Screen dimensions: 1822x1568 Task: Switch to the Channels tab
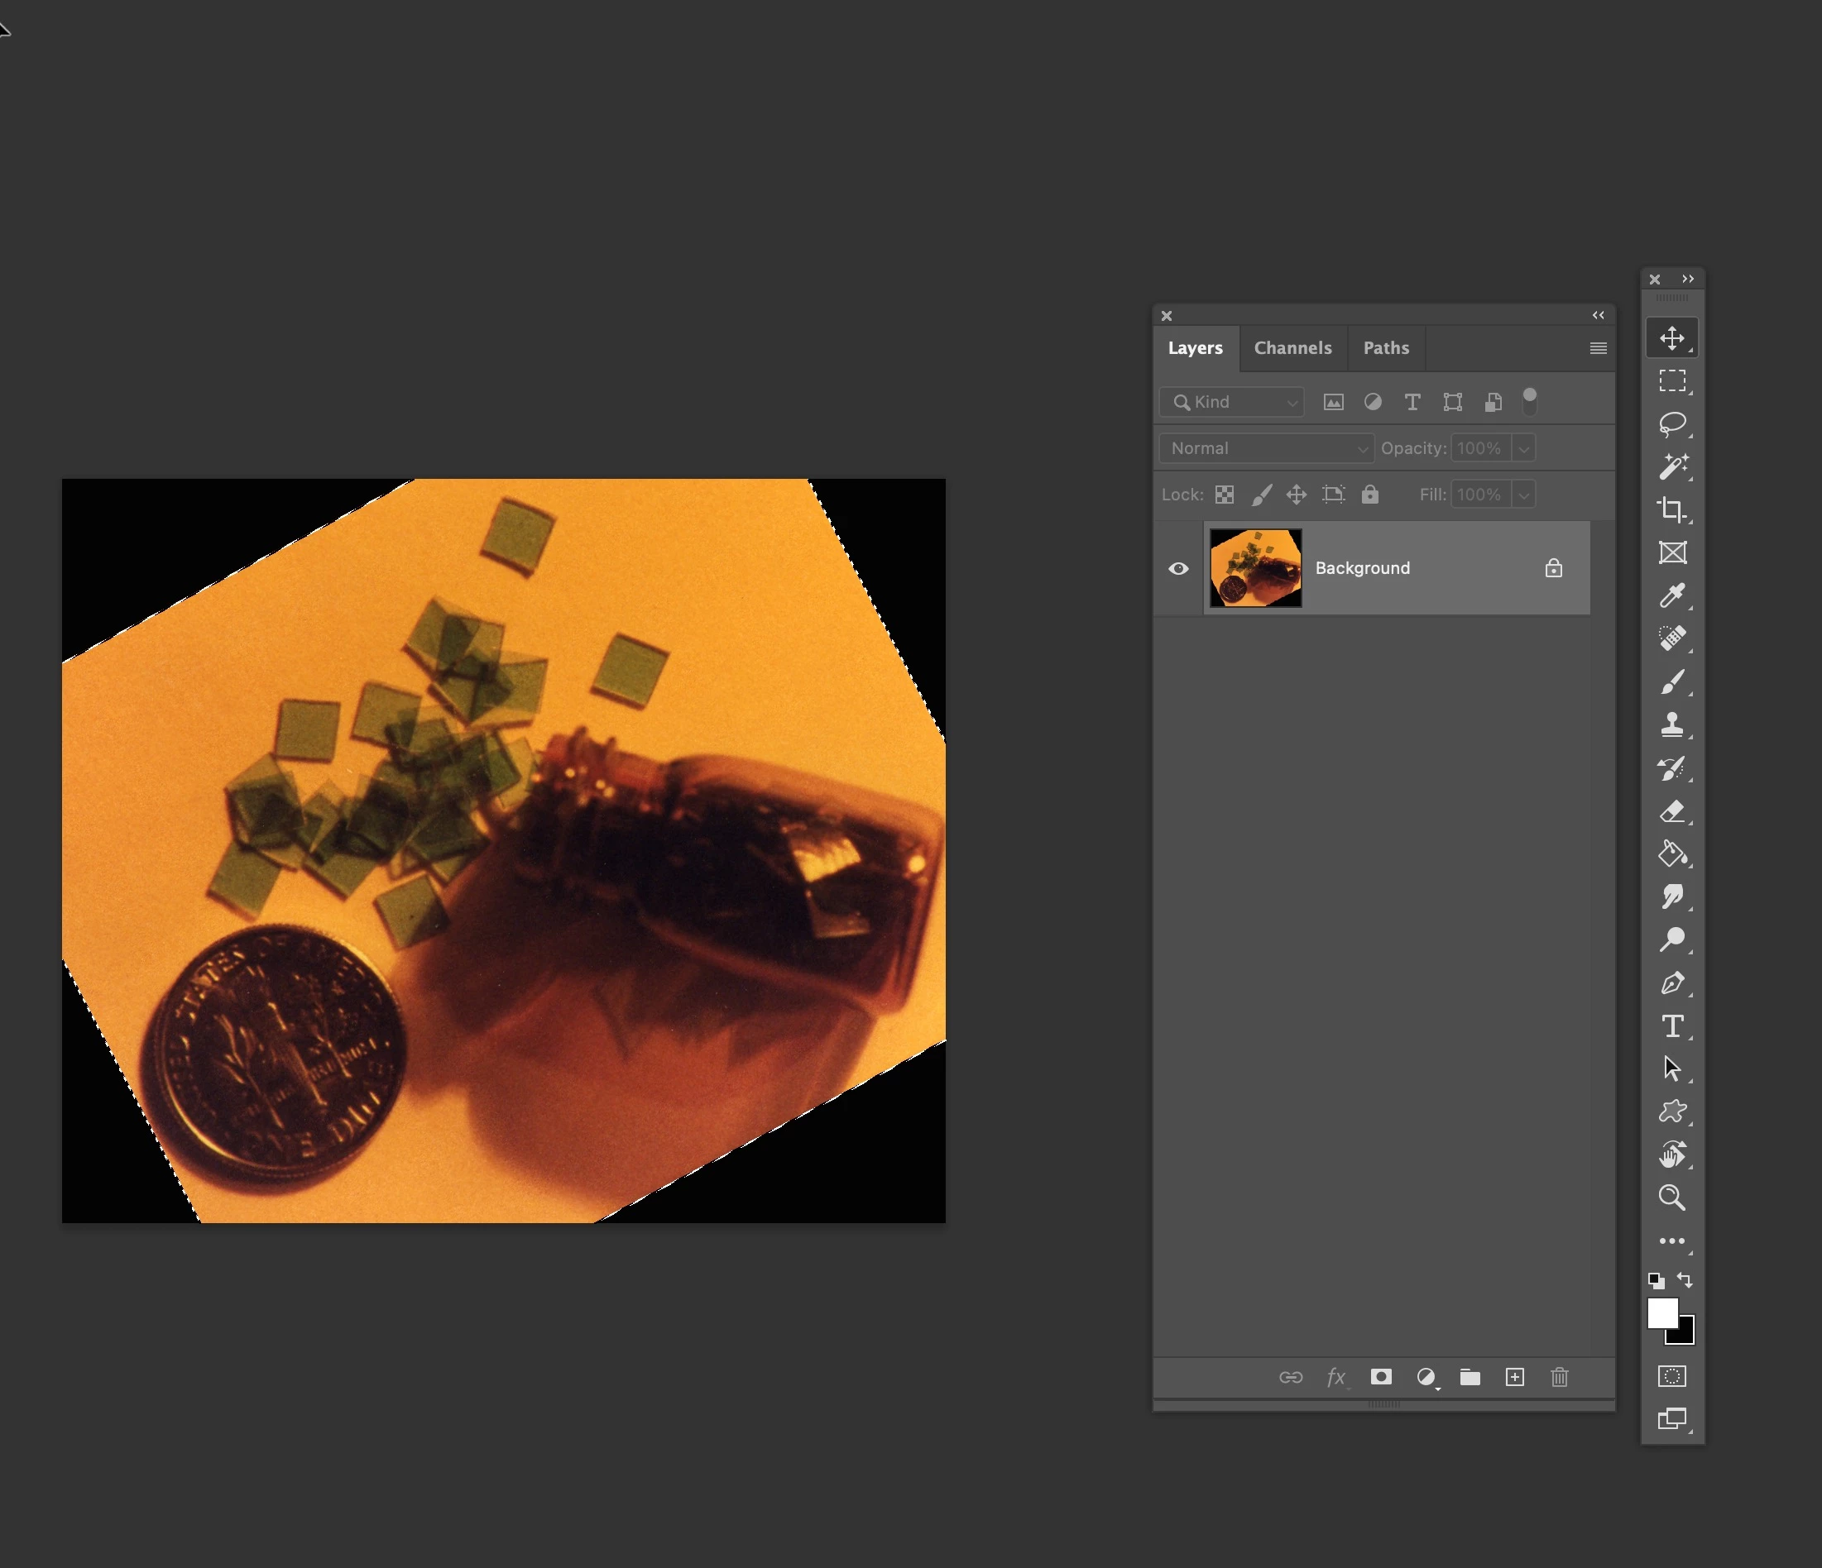[1292, 348]
